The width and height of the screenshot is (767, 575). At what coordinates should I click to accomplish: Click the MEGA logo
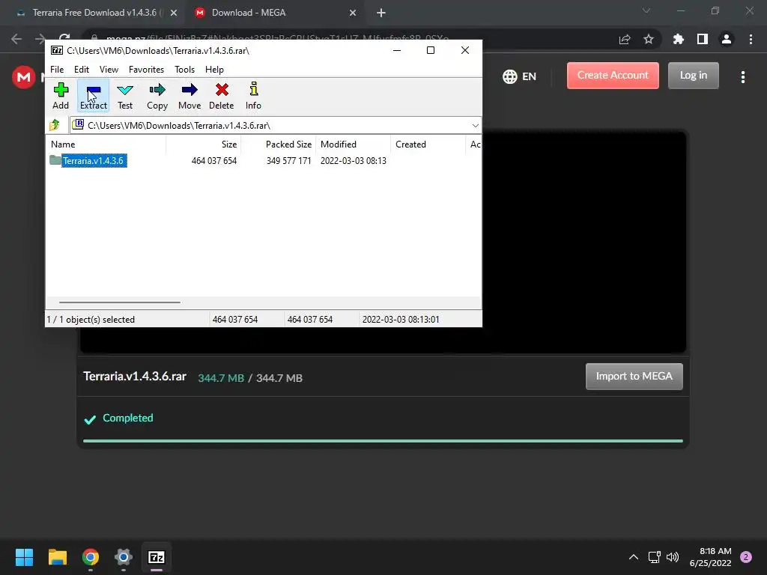[x=23, y=77]
